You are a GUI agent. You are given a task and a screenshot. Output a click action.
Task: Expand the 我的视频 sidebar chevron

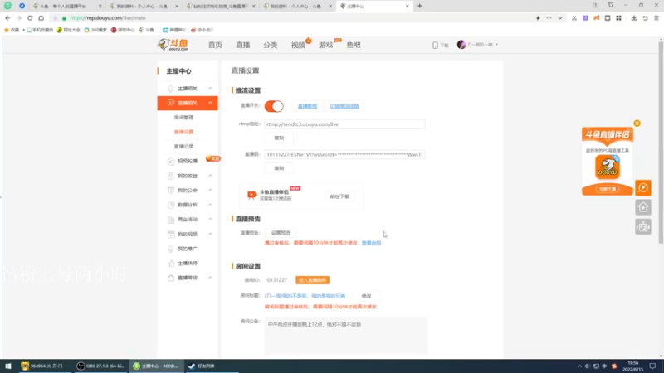[211, 234]
